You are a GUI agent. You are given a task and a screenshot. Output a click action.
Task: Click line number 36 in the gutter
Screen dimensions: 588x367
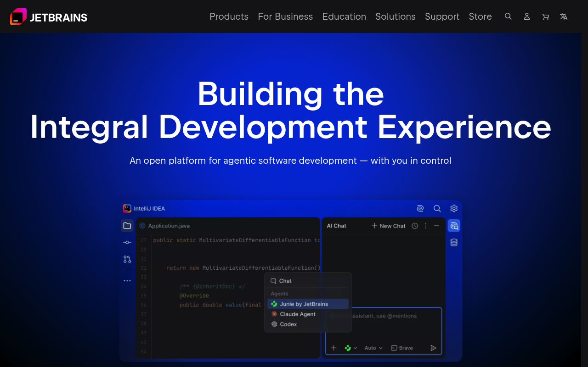point(144,305)
